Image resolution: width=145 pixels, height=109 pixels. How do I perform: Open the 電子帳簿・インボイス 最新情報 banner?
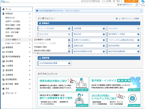point(115,84)
